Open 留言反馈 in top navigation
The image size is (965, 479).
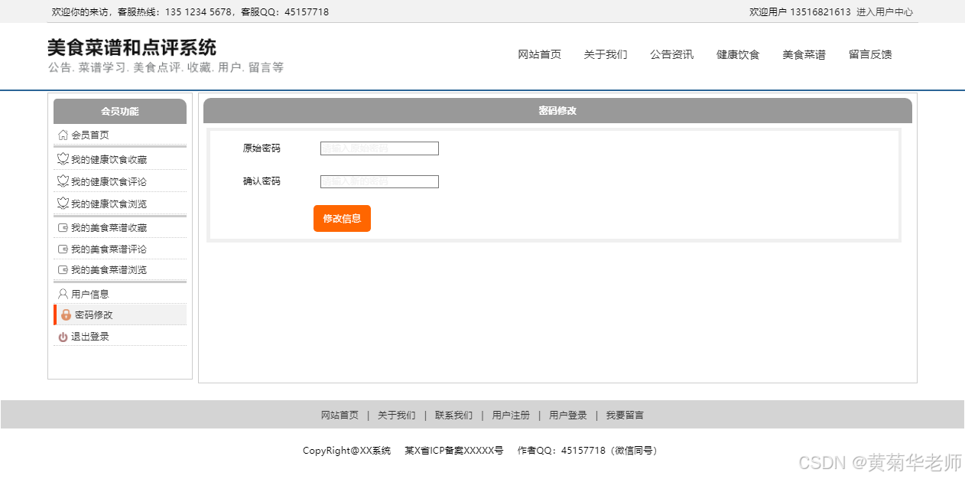[x=870, y=54]
